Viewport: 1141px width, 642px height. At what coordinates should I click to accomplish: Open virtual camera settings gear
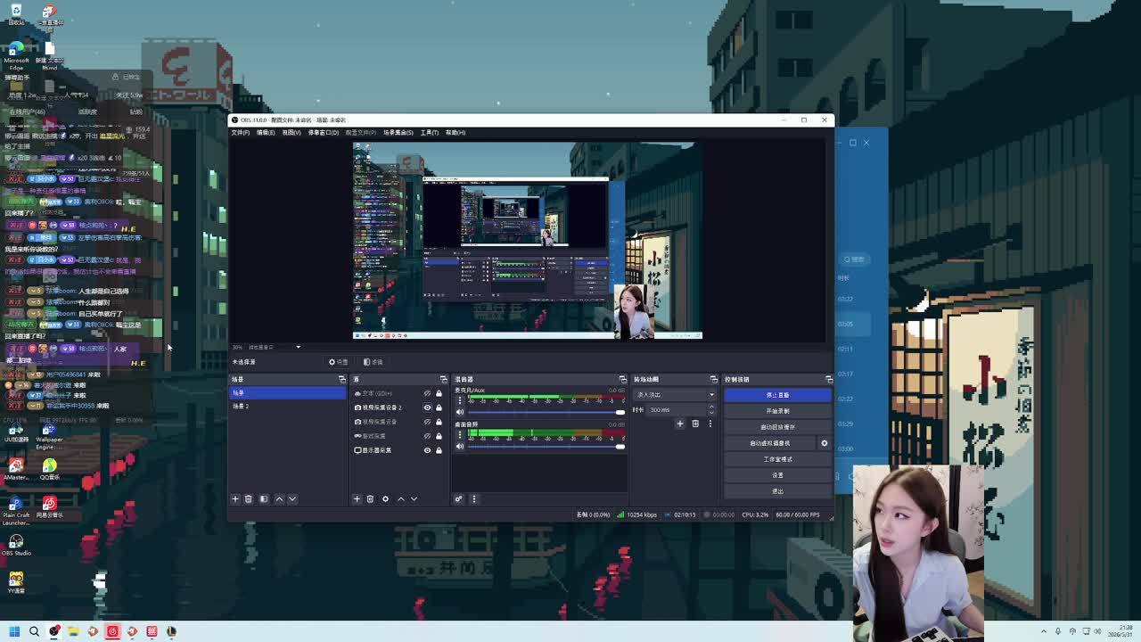coord(824,443)
